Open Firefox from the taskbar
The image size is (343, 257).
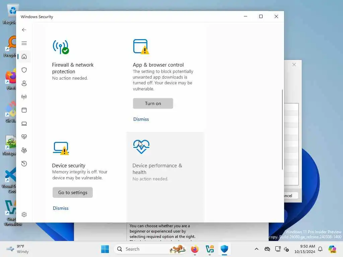195,249
